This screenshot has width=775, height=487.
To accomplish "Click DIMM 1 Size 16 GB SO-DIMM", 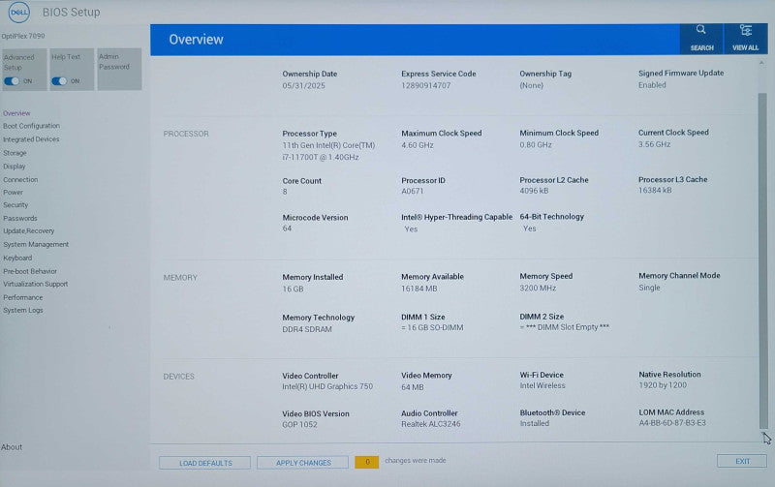I will pyautogui.click(x=432, y=328).
